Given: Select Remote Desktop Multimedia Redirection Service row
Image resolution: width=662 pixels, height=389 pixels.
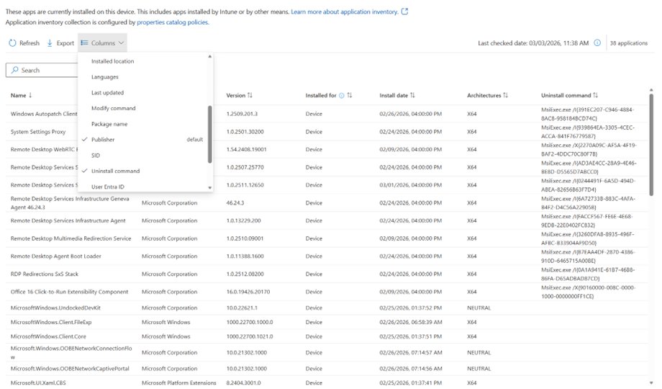Looking at the screenshot, I should click(x=327, y=238).
